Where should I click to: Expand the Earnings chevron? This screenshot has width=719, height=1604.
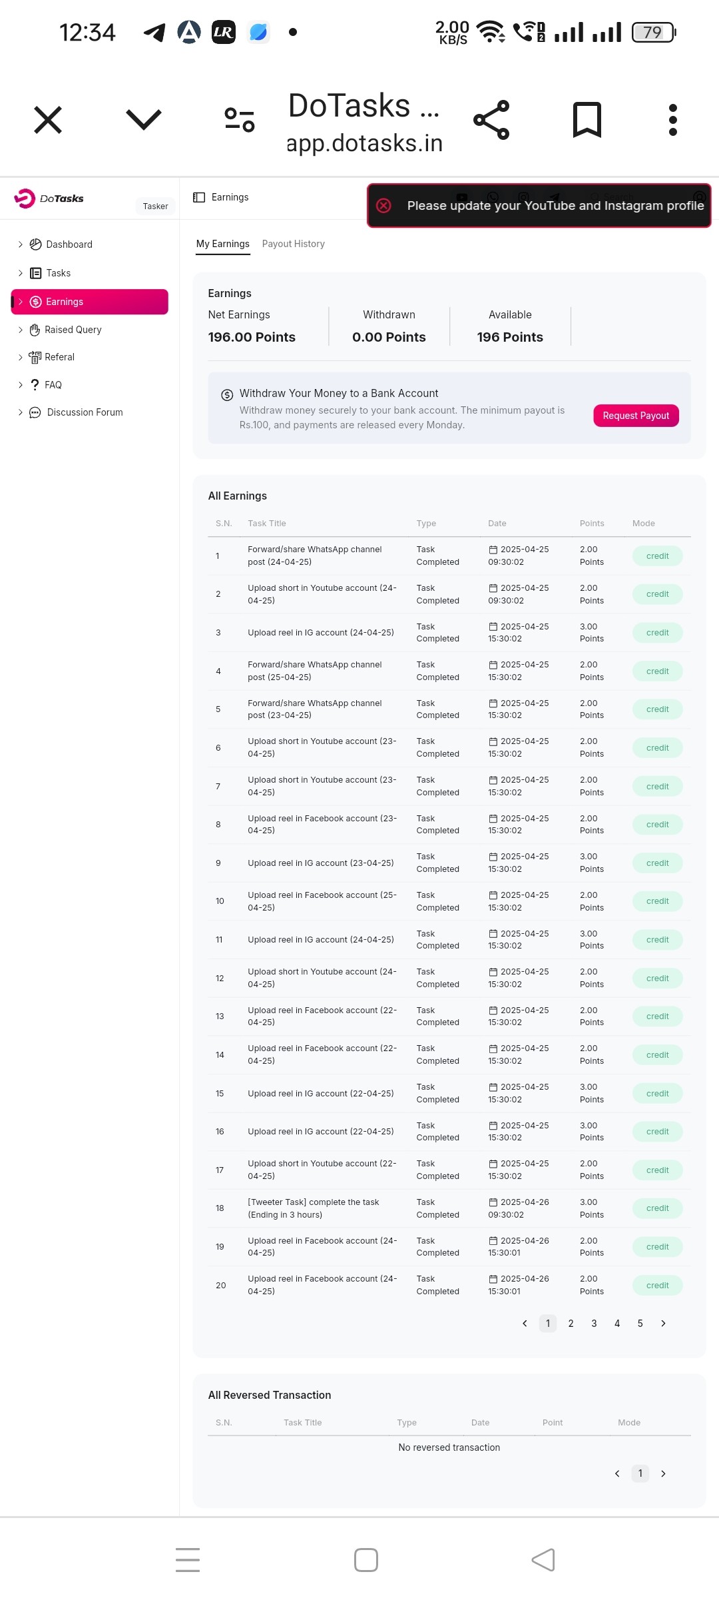pos(20,302)
